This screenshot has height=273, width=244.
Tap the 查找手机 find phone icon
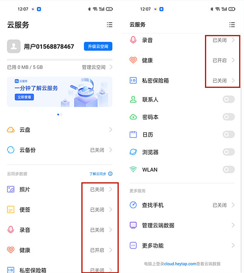133,205
